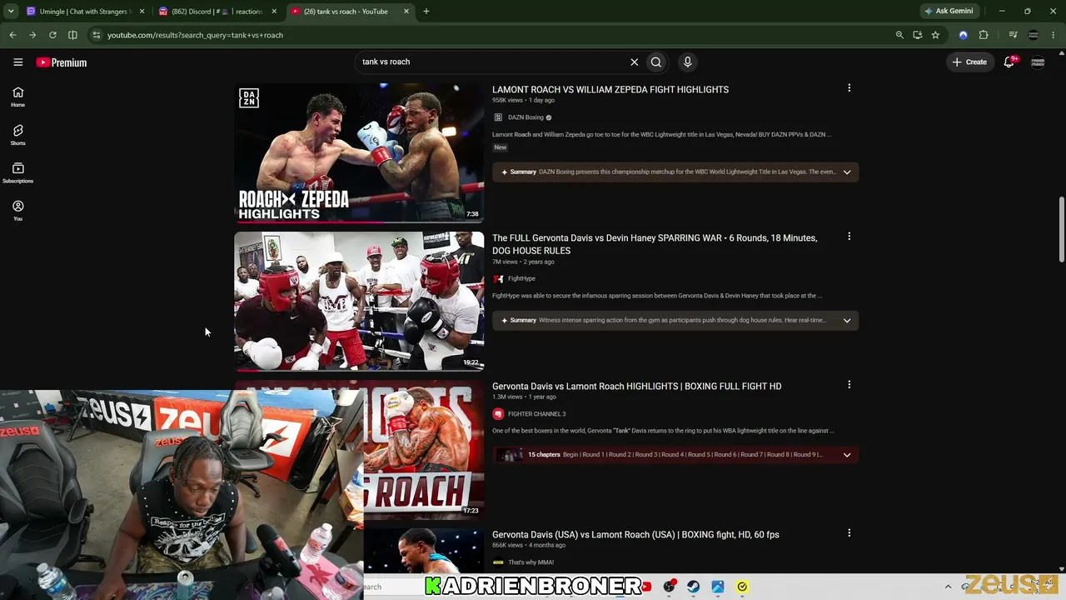This screenshot has width=1066, height=600.
Task: Open more actions for Davis vs Haney sparring video
Action: click(x=849, y=236)
